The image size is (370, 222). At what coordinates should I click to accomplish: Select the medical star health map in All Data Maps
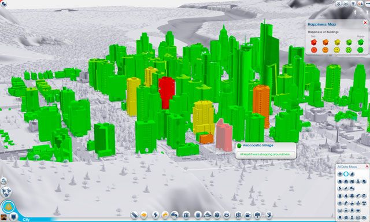[x=352, y=196]
